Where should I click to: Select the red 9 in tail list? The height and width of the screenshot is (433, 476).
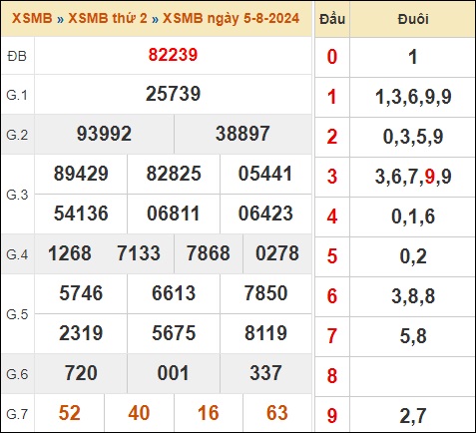430,177
